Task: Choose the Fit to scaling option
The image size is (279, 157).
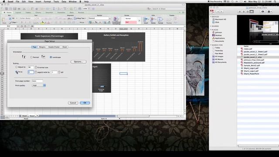Action: click(x=17, y=72)
